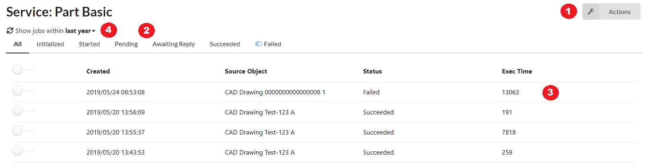This screenshot has height=163, width=649.
Task: Click the dropdown caret after 'last year'
Action: pyautogui.click(x=94, y=31)
